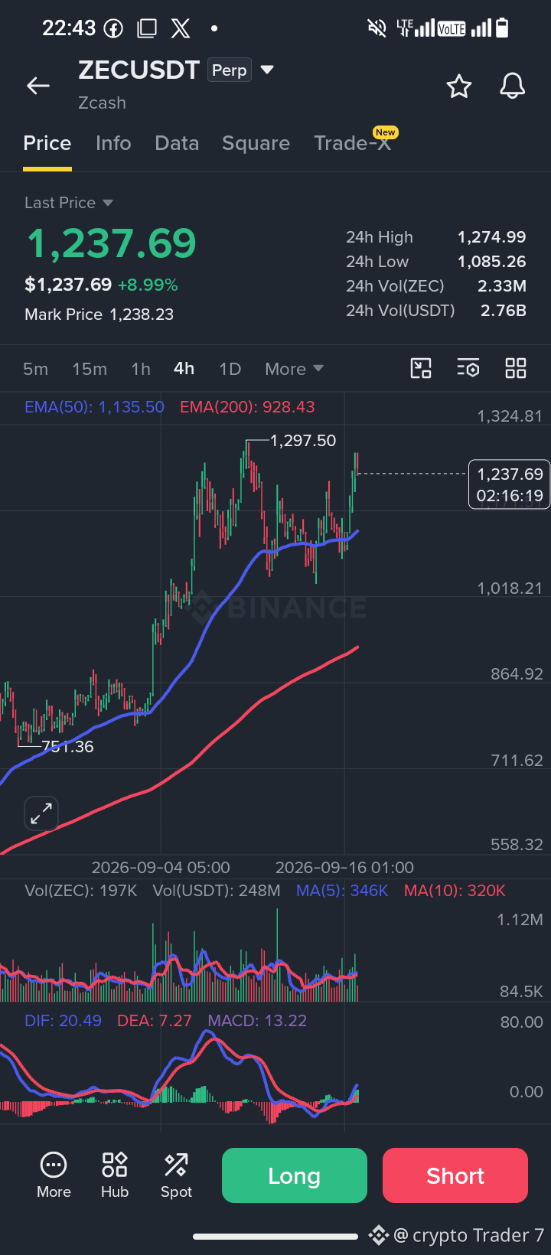The height and width of the screenshot is (1255, 551).
Task: Expand the More timeframes dropdown
Action: 295,369
